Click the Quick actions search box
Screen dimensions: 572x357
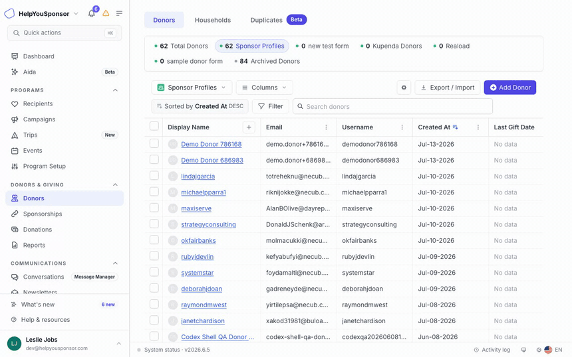coord(65,33)
